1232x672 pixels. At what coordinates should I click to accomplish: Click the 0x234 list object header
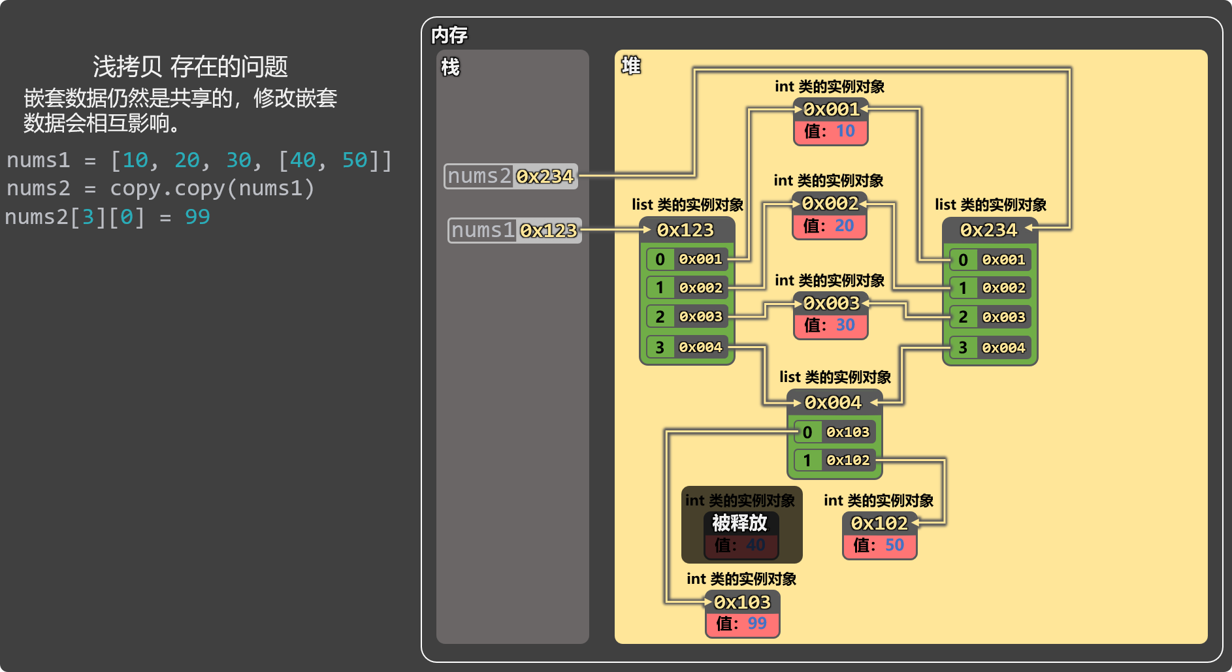990,230
